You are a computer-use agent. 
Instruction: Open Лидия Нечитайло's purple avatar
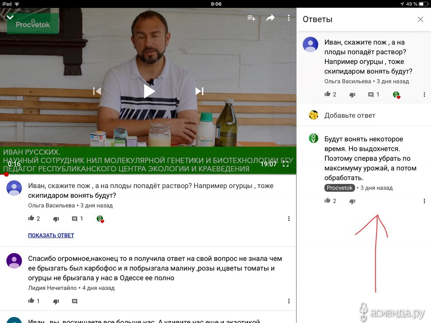(14, 261)
